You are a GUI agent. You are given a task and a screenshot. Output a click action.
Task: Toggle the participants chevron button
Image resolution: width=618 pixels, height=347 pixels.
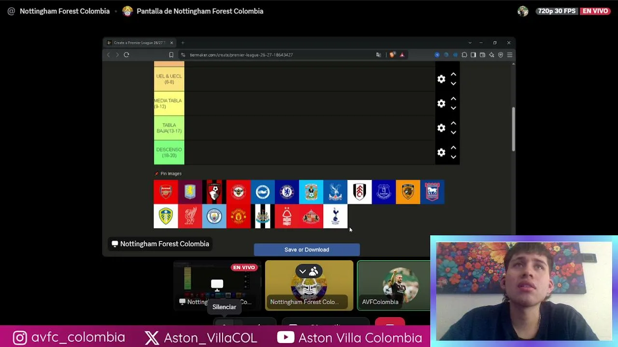point(309,272)
